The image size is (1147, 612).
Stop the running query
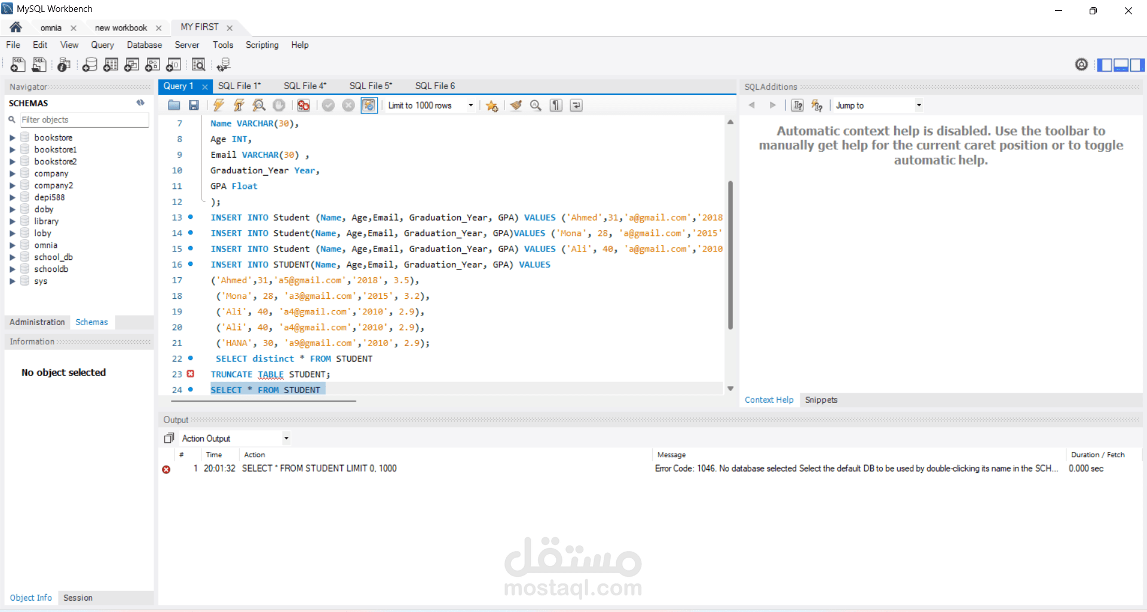pos(279,105)
